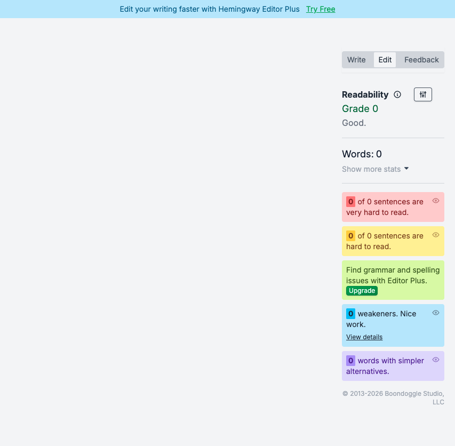Open the readability settings sliders icon
455x446 pixels.
(x=422, y=94)
